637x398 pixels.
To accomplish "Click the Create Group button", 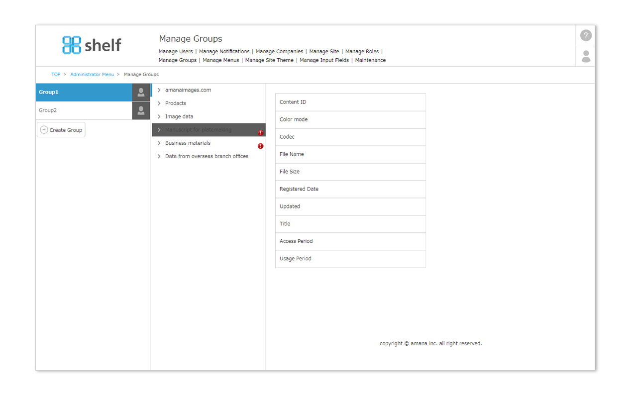I will point(61,130).
